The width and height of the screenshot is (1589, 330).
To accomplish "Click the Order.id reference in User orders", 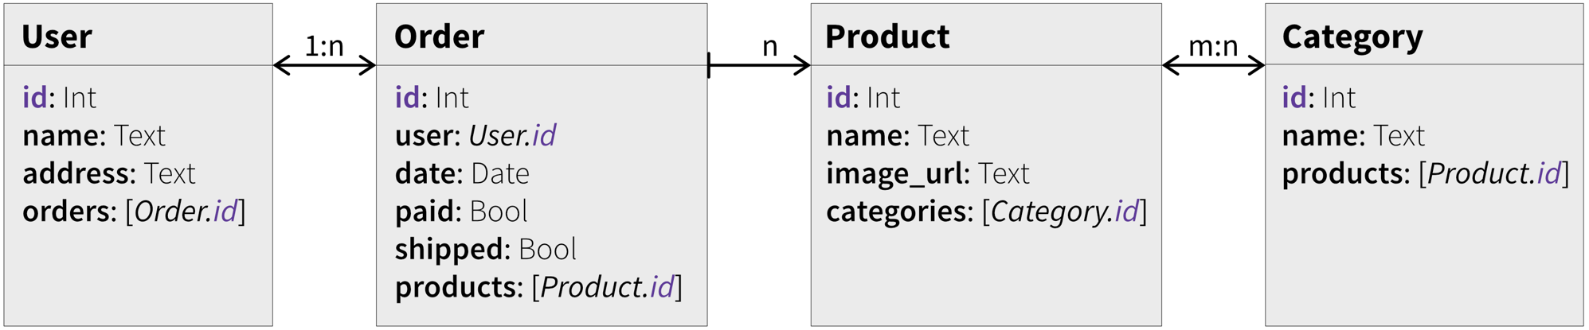I will [x=186, y=212].
